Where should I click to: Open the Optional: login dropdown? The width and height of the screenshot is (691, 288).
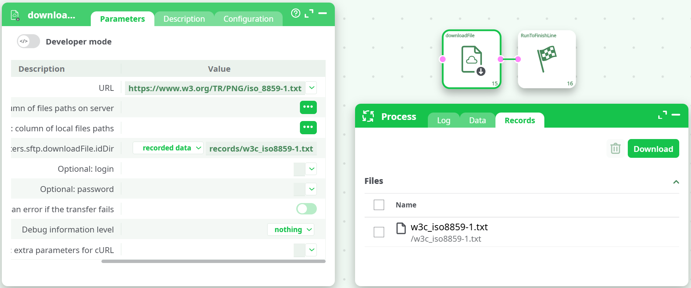click(311, 169)
